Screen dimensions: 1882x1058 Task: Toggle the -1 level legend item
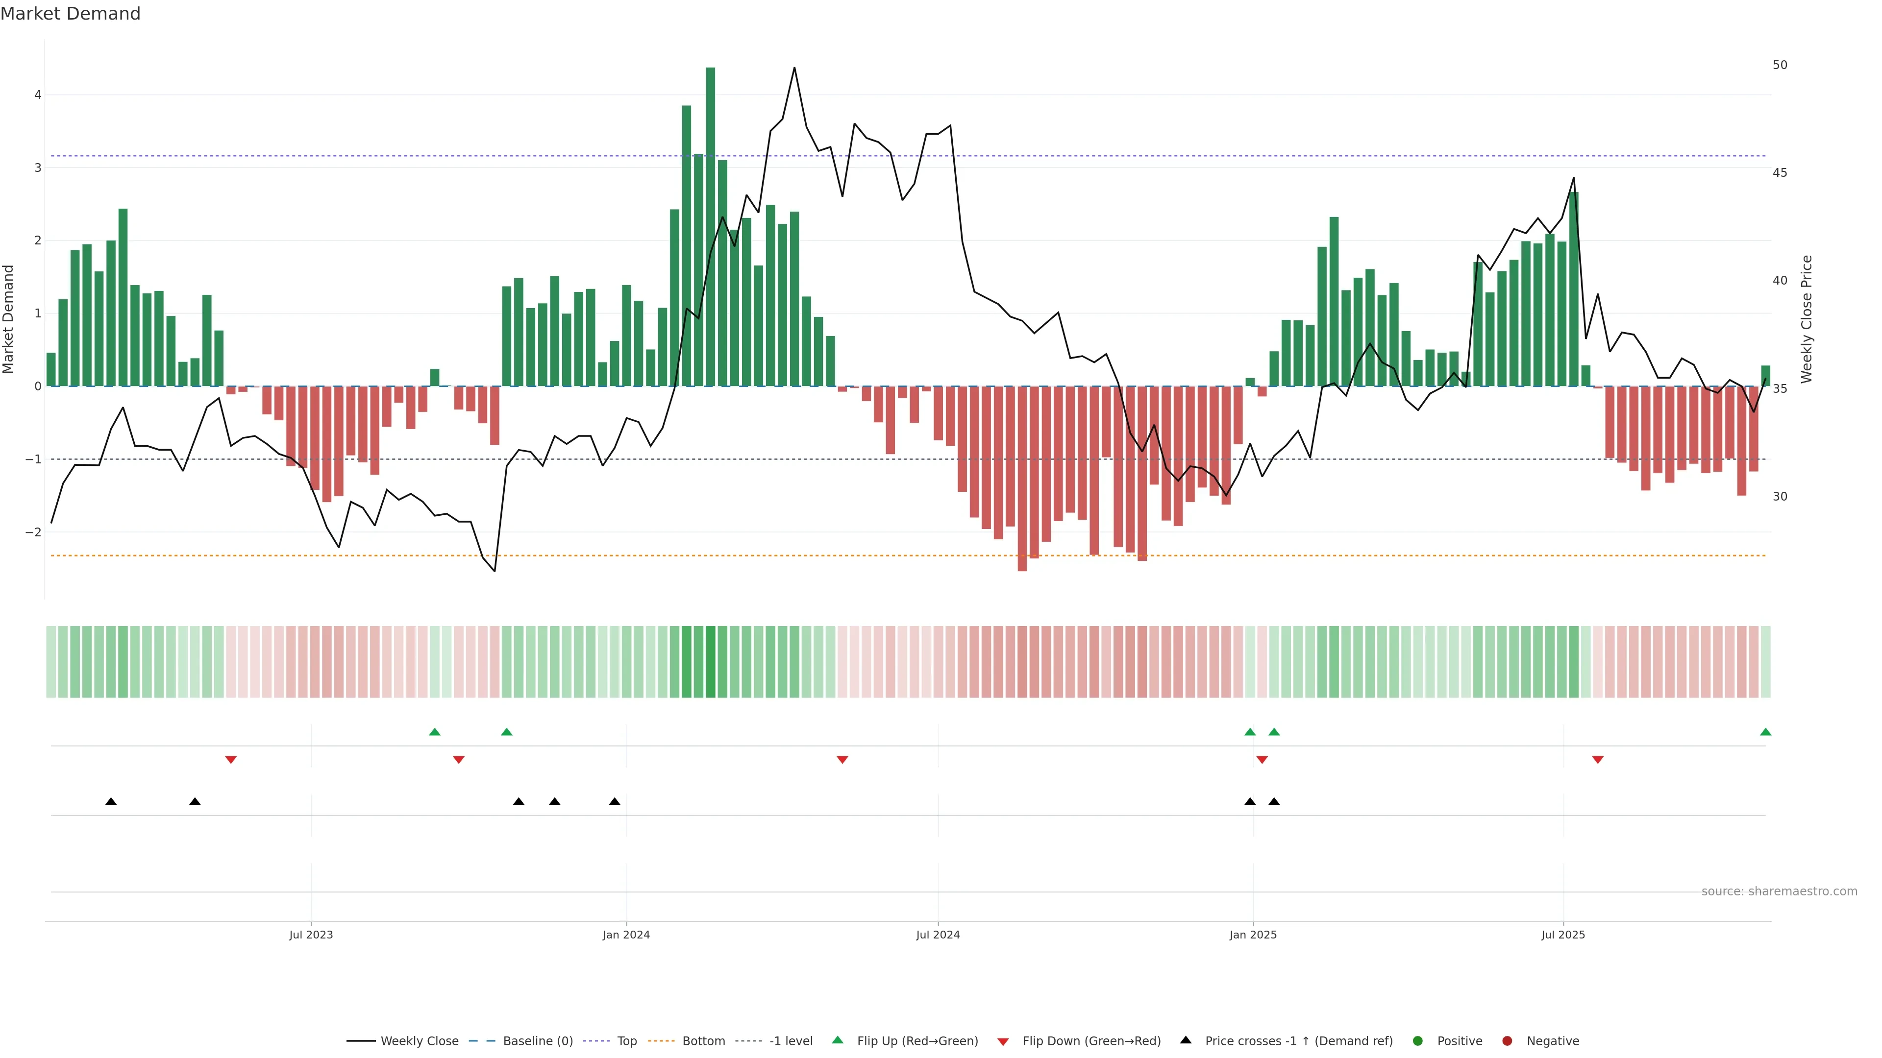click(791, 1041)
